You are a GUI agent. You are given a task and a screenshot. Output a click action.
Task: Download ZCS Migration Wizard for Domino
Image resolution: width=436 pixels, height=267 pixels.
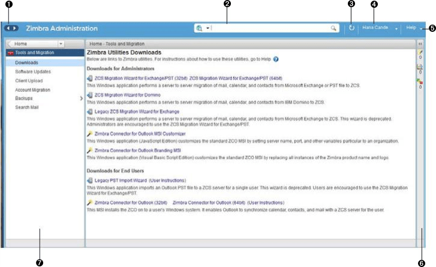coord(128,95)
